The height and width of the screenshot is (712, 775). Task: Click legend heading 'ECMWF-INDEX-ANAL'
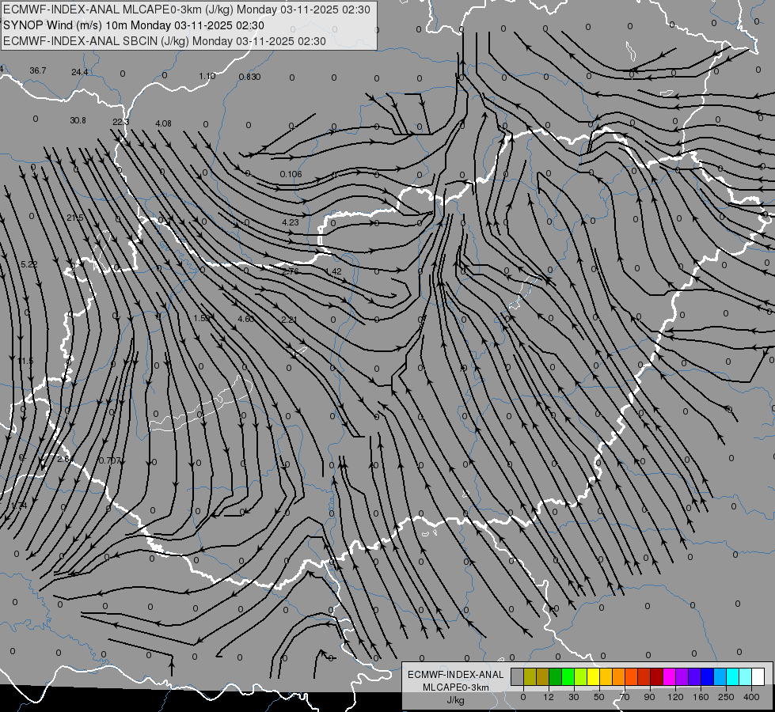(455, 675)
